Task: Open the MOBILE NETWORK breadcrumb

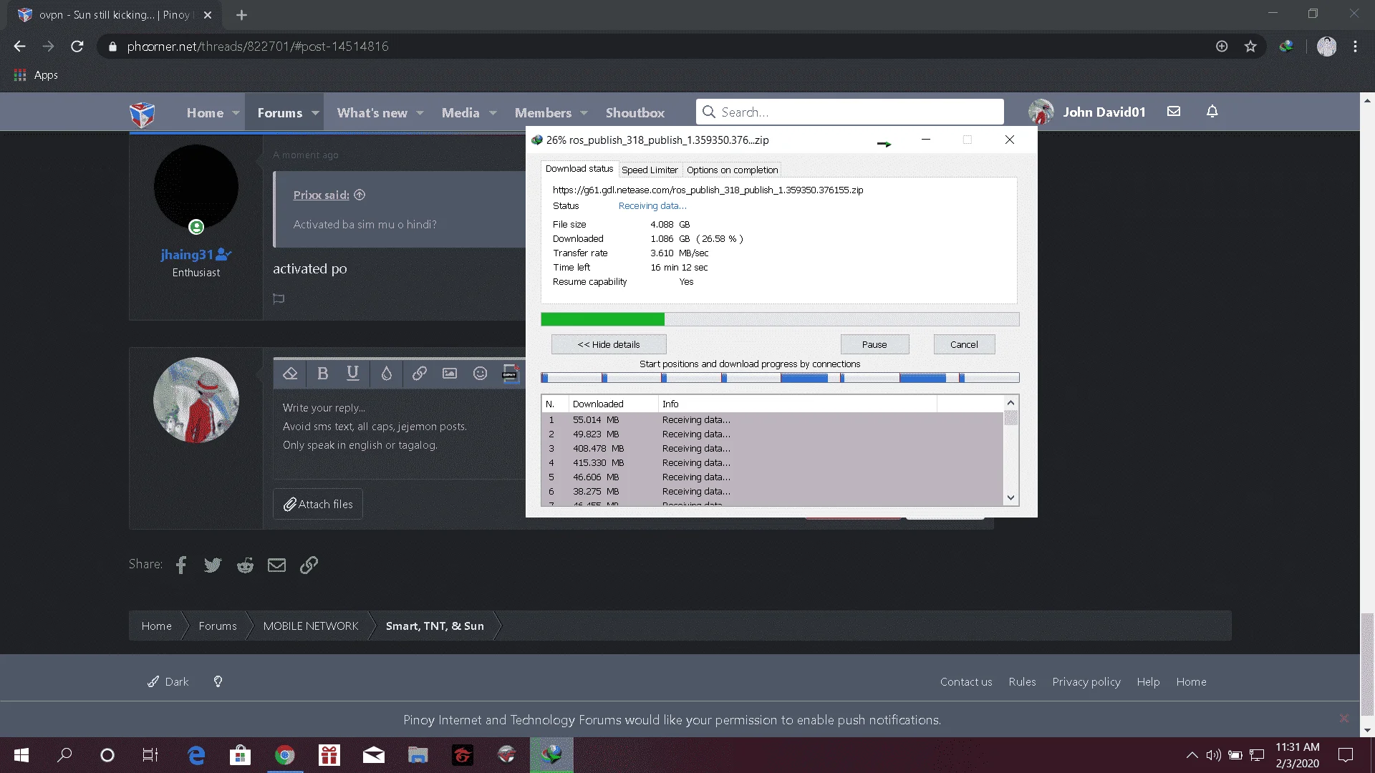Action: (x=311, y=626)
